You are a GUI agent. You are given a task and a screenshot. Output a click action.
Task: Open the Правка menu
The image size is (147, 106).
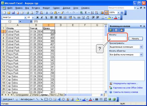click(19, 8)
